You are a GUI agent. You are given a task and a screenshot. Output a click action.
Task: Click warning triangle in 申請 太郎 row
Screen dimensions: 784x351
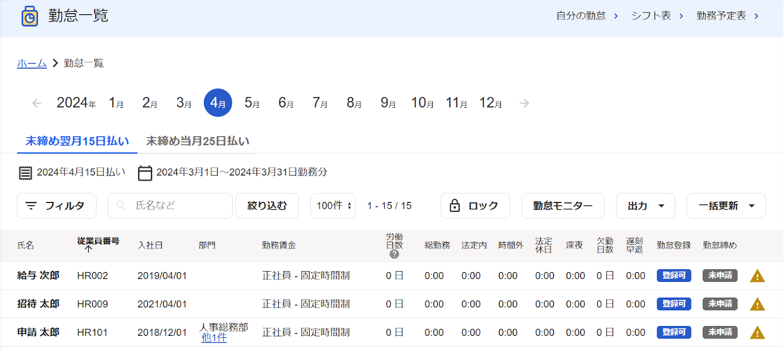pos(757,333)
